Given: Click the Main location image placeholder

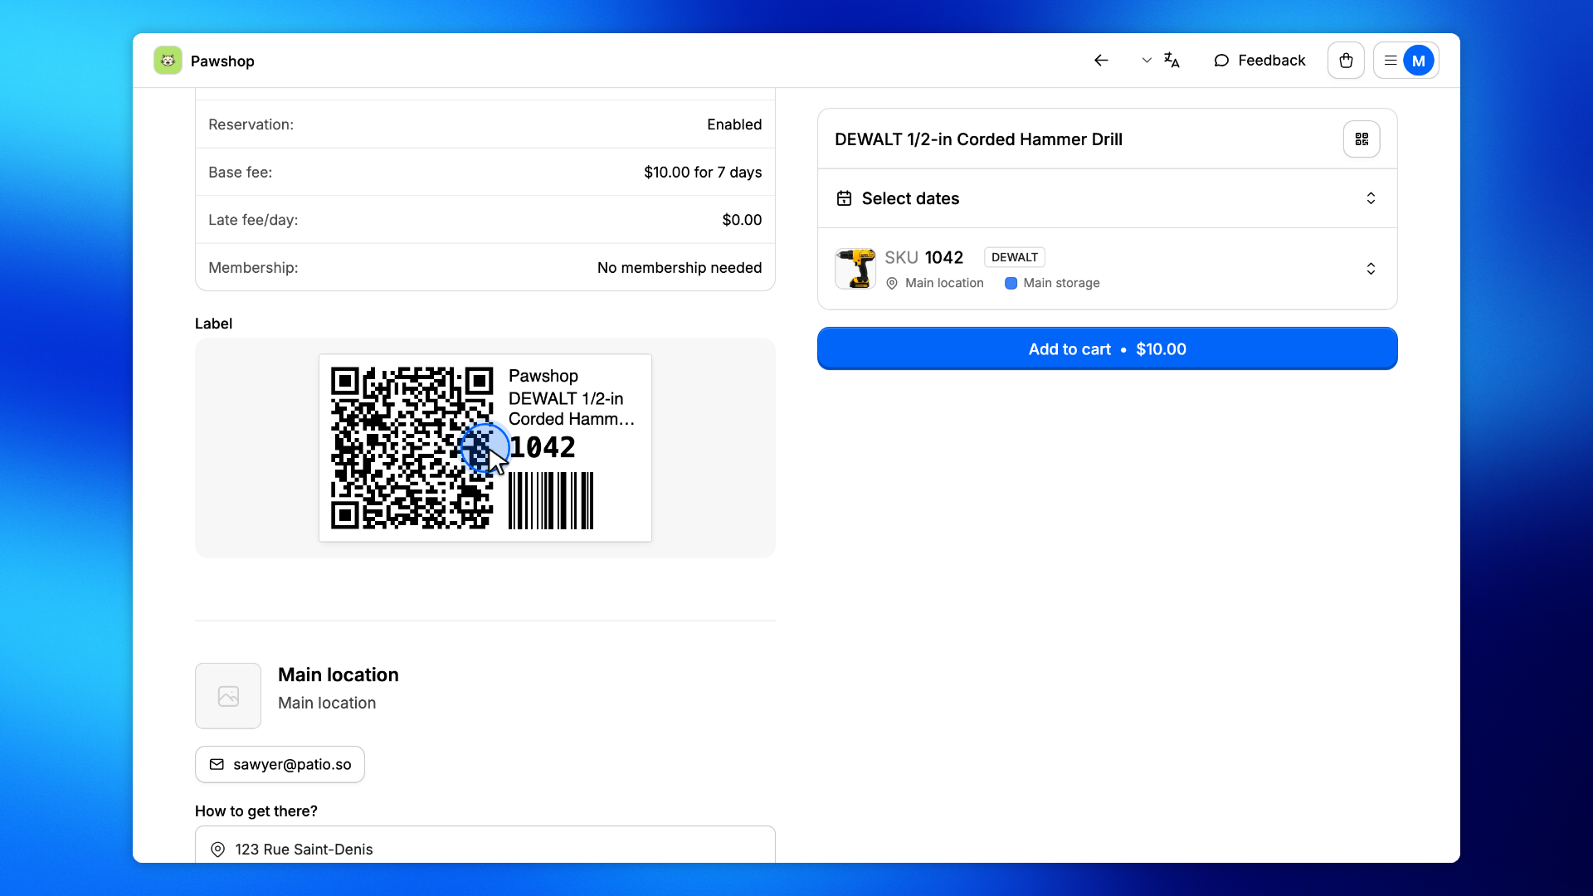Looking at the screenshot, I should coord(228,696).
